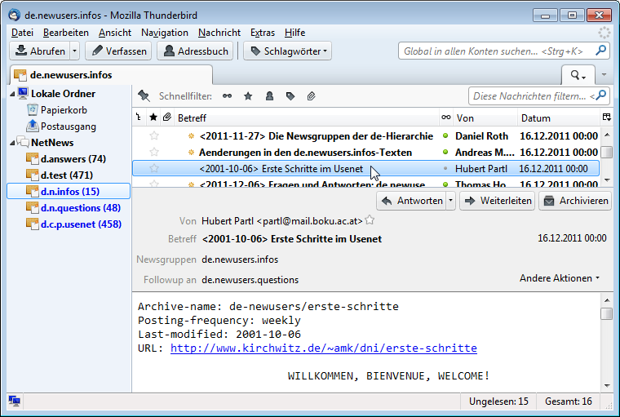
Task: Filter by tags icon in Schnellfilter
Action: (x=290, y=95)
